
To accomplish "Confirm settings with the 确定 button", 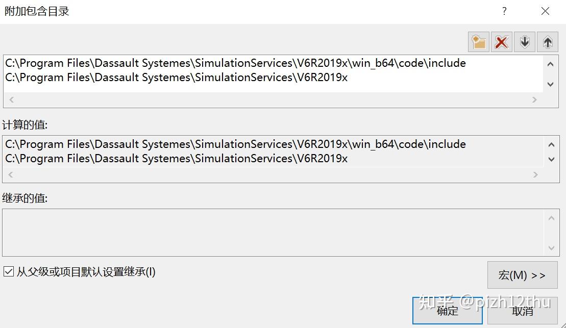I will (447, 311).
